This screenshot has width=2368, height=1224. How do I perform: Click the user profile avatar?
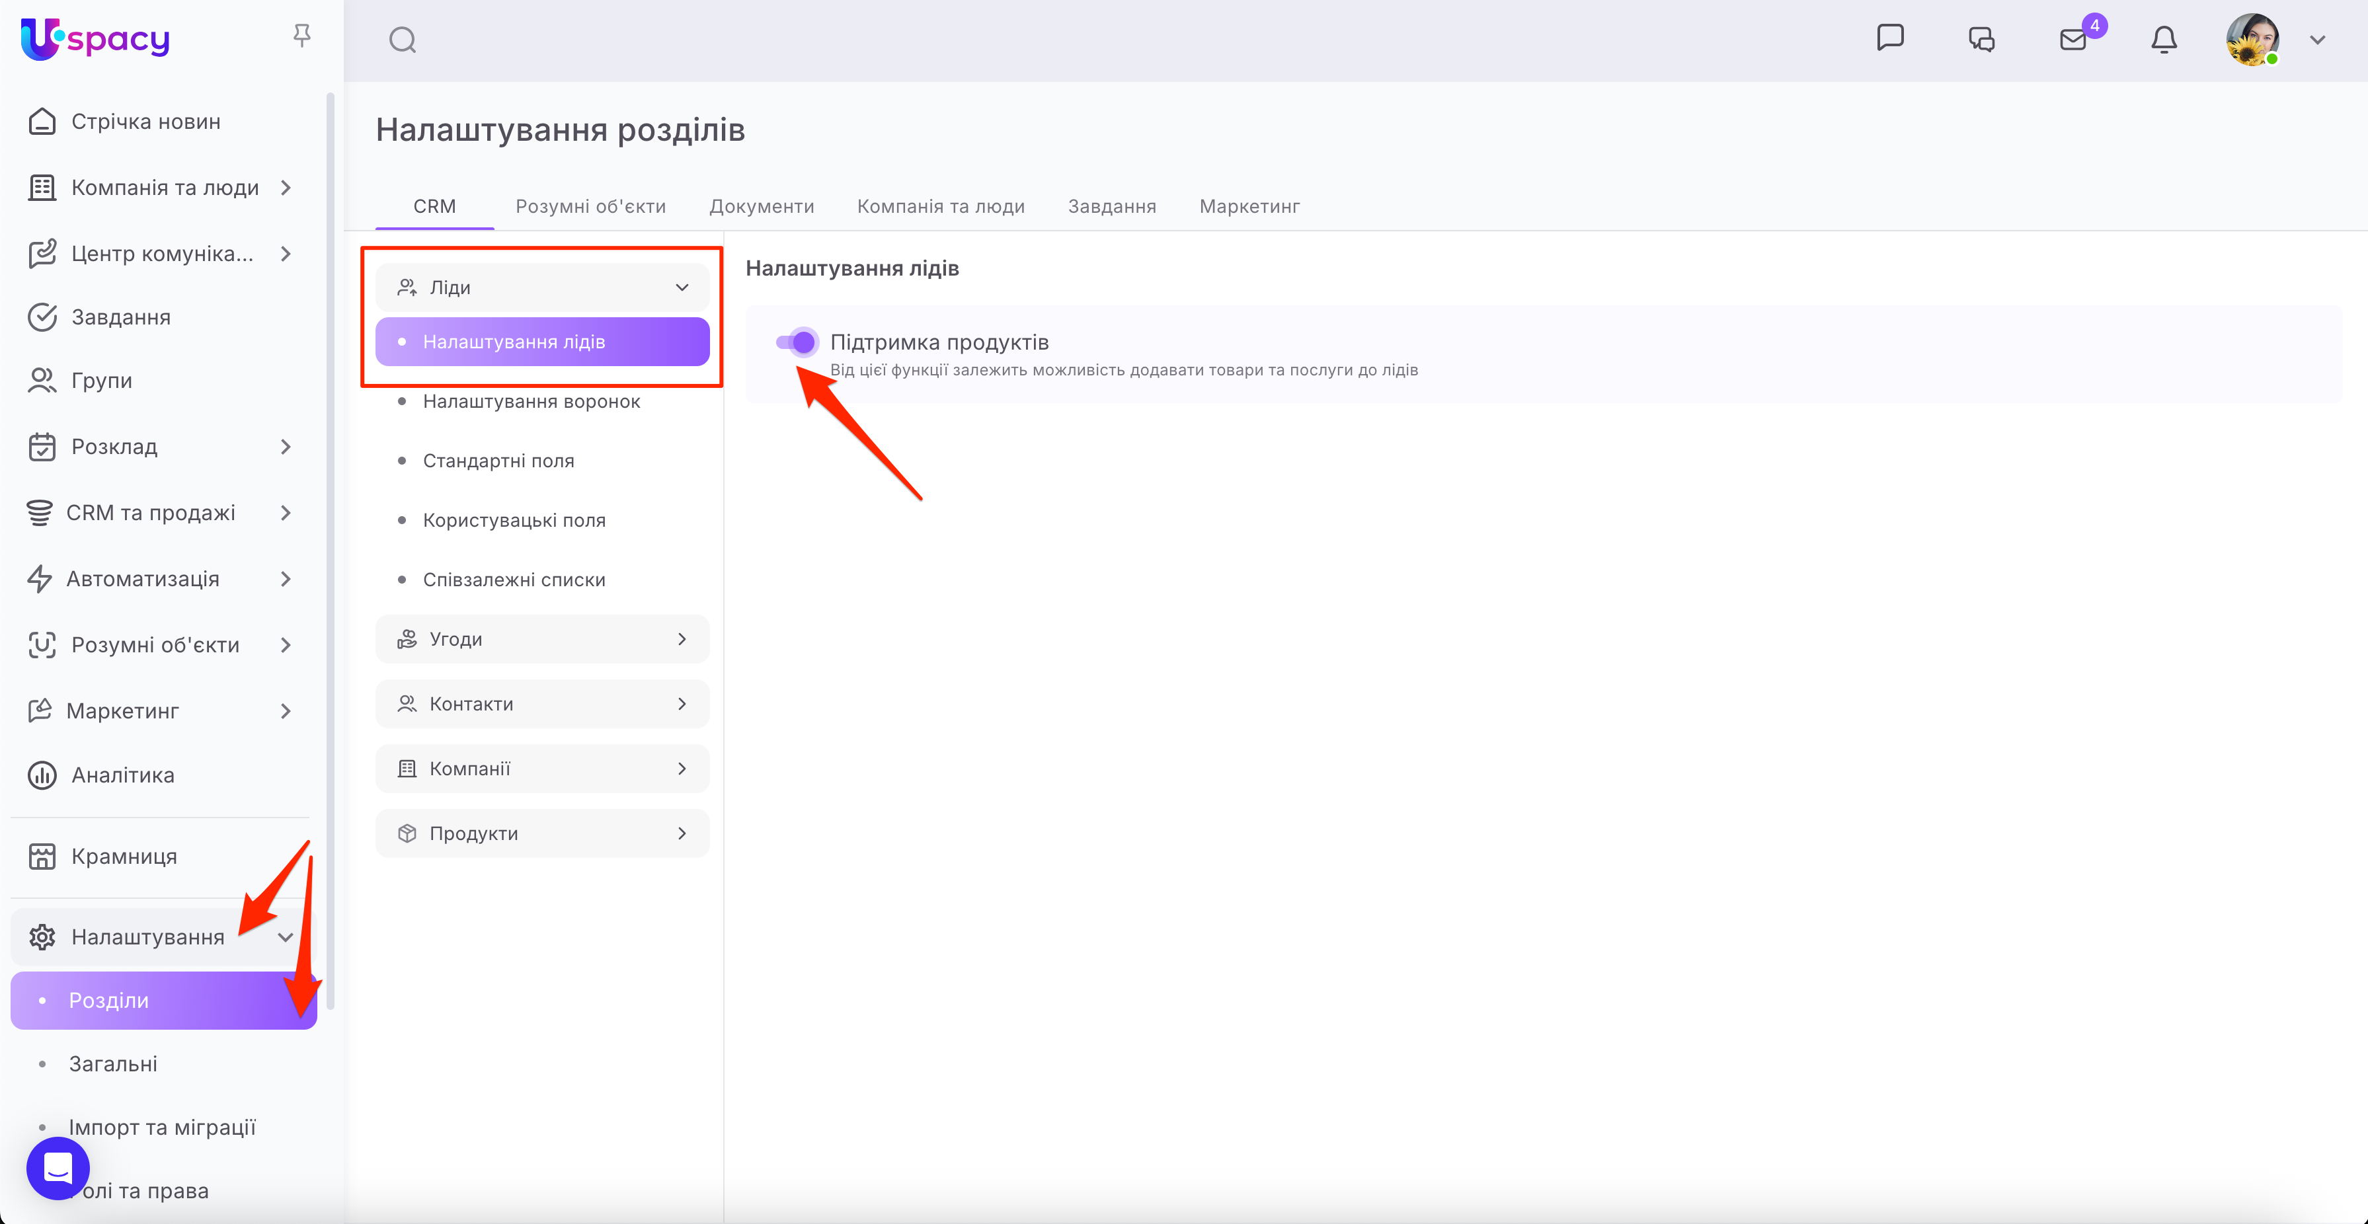[2251, 40]
